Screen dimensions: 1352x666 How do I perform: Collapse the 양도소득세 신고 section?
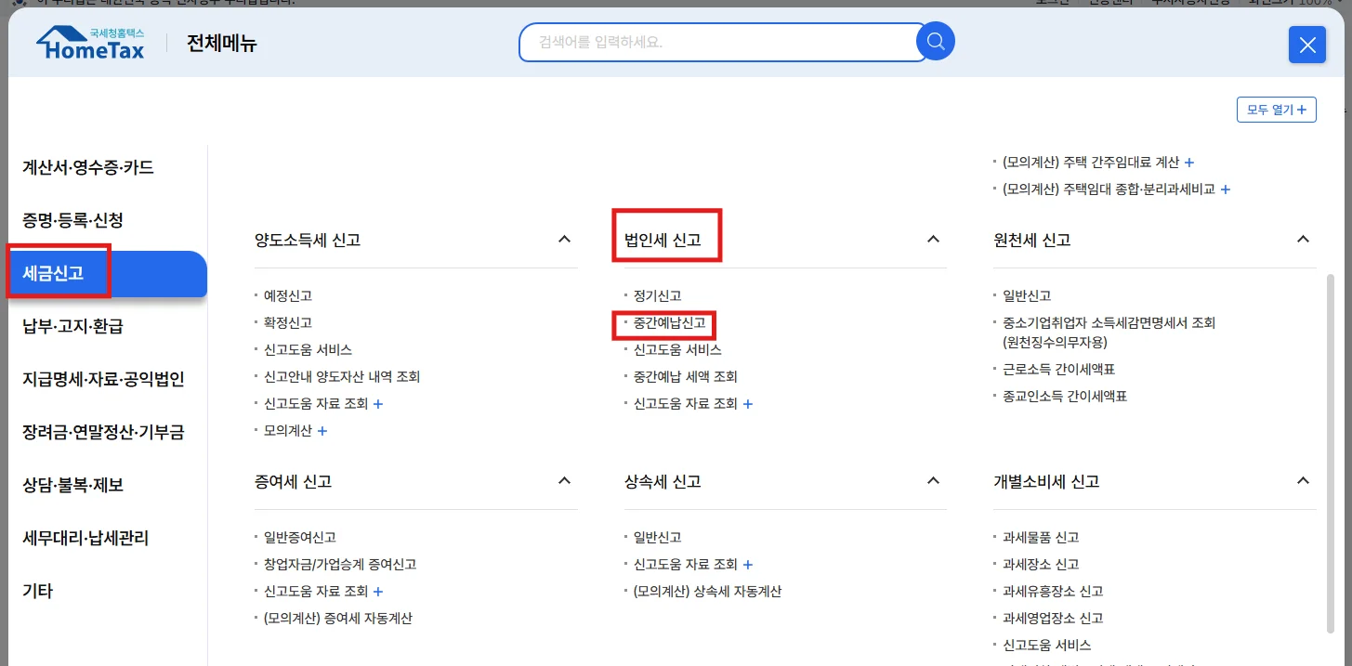pyautogui.click(x=564, y=240)
